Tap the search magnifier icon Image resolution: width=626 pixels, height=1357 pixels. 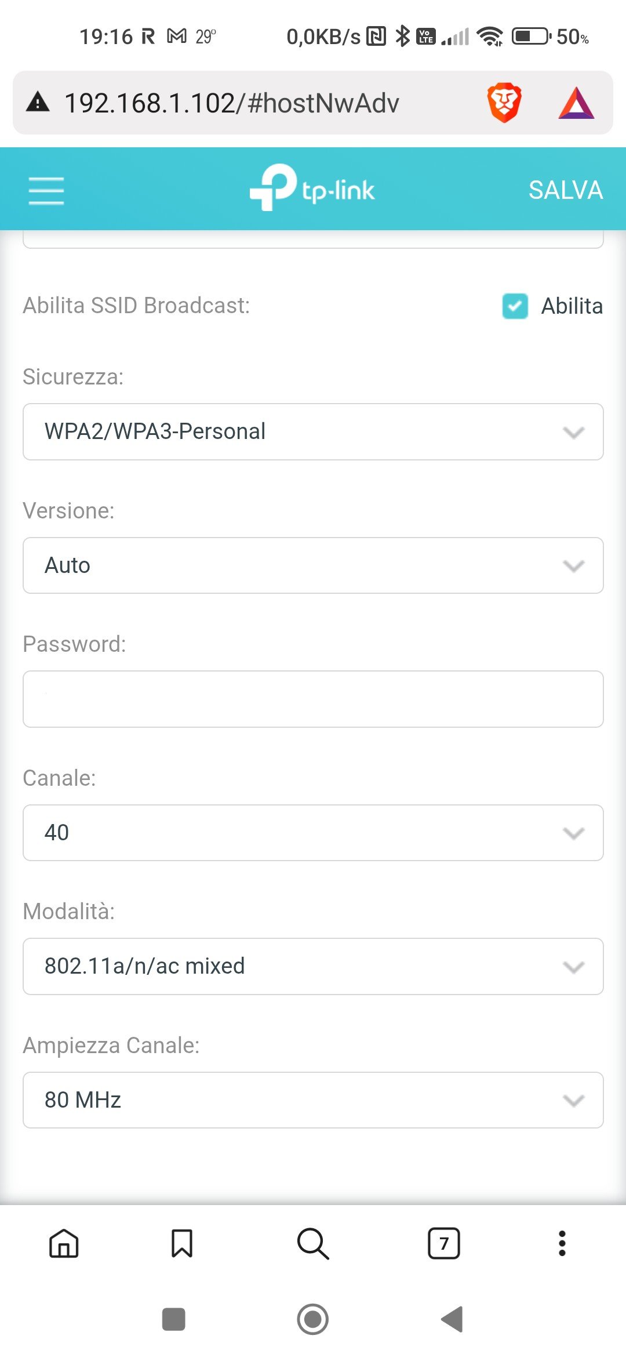[x=313, y=1243]
